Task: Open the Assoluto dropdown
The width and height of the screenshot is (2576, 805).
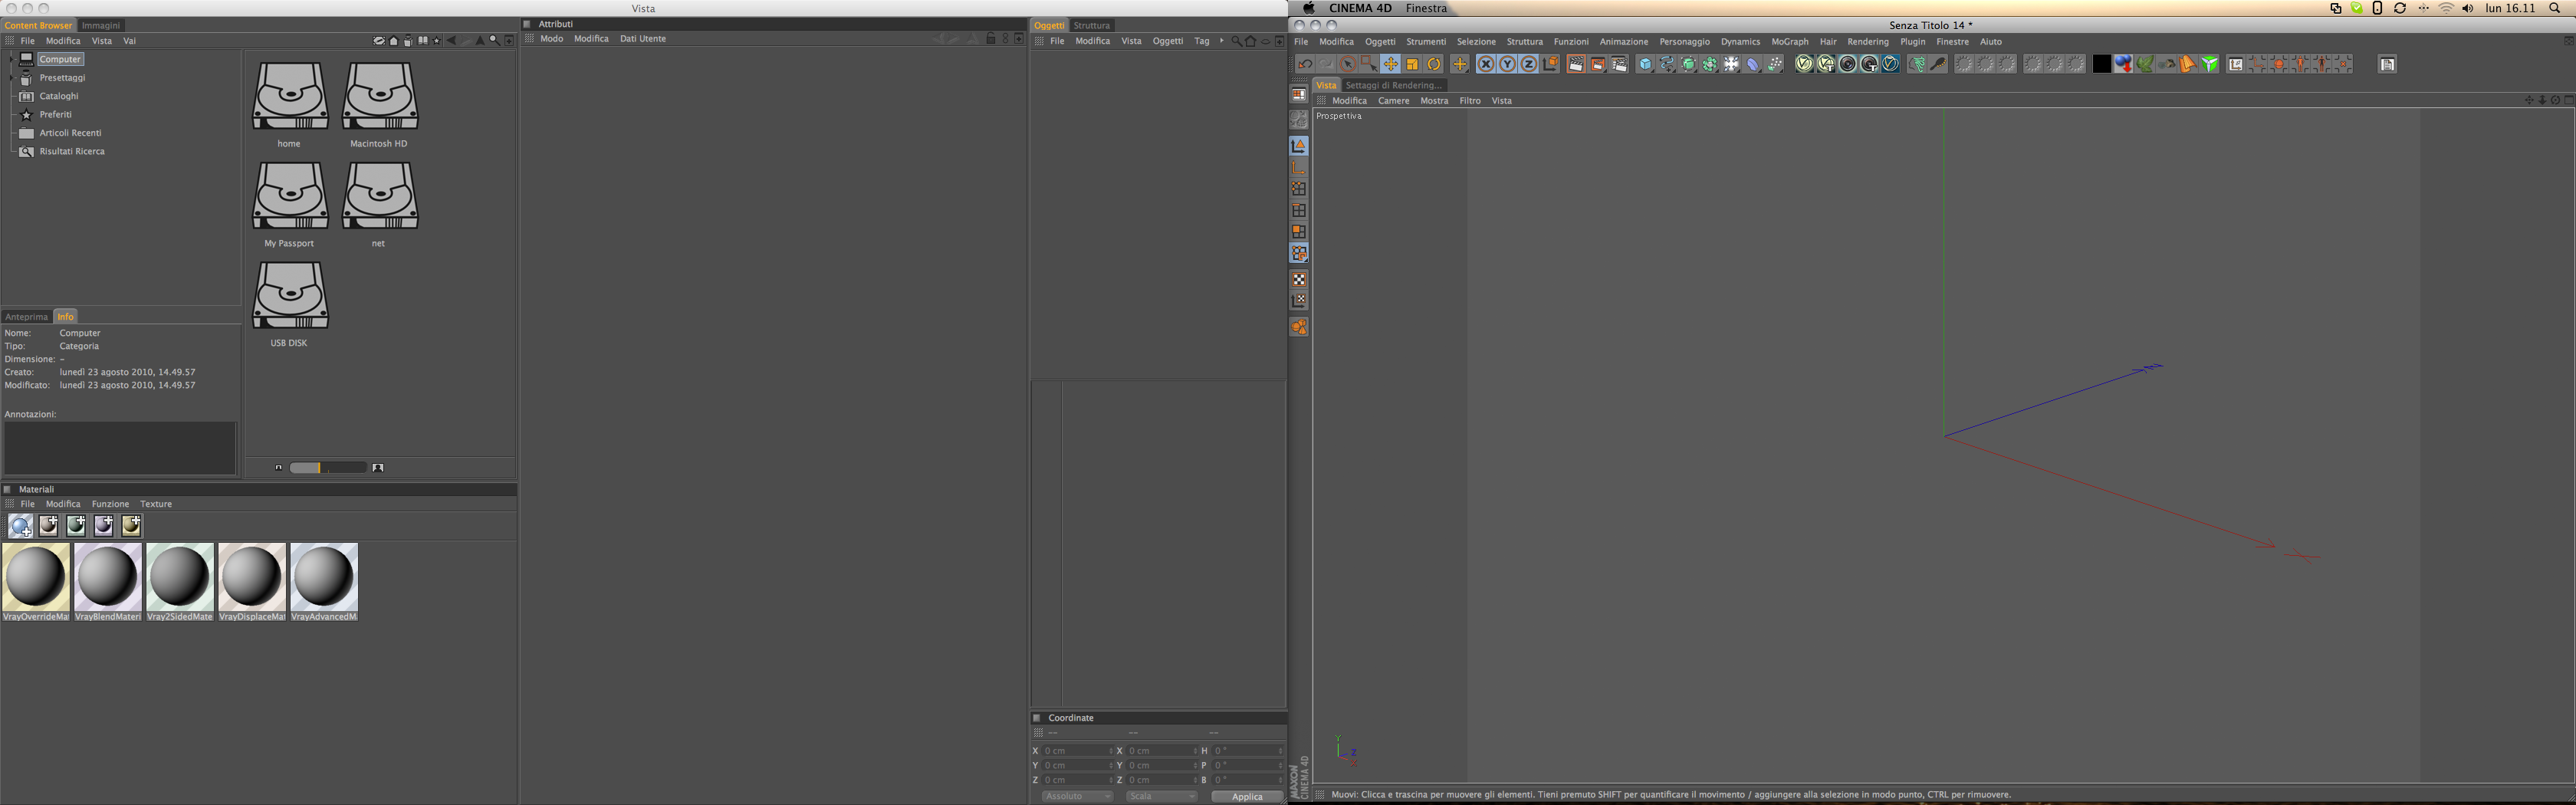Action: coord(1077,797)
